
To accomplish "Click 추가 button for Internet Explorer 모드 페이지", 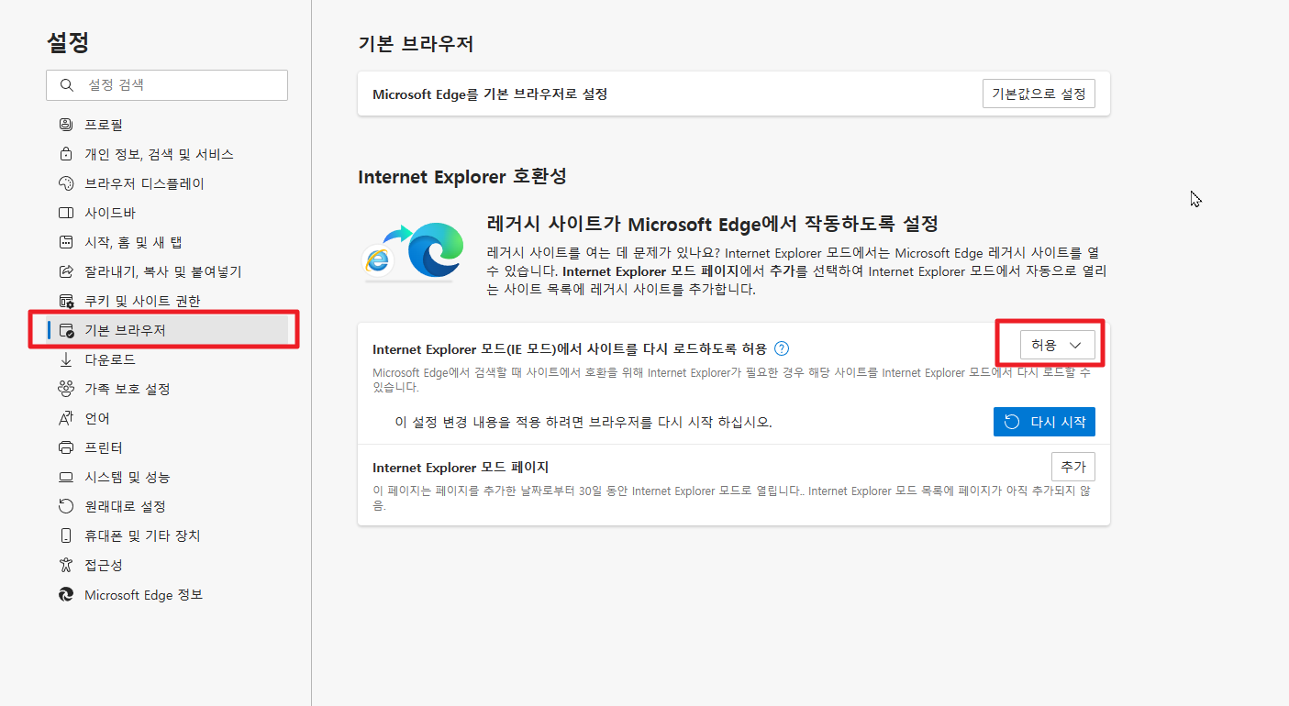I will (1073, 467).
